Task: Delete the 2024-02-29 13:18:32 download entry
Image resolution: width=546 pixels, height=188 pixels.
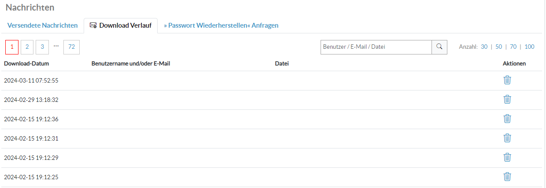Action: click(x=507, y=99)
